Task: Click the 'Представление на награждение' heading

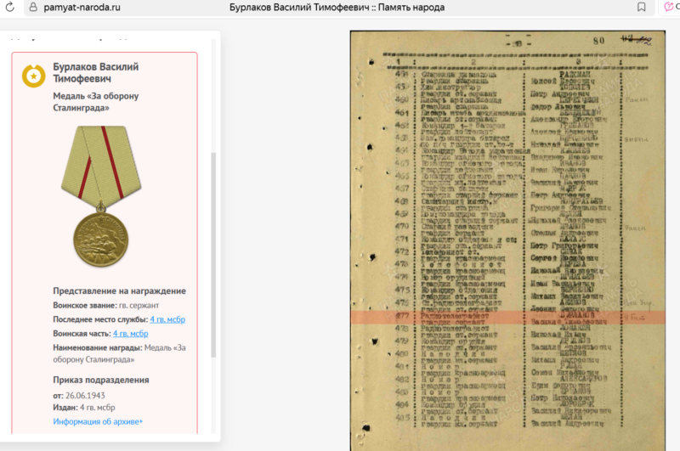Action: click(x=119, y=290)
